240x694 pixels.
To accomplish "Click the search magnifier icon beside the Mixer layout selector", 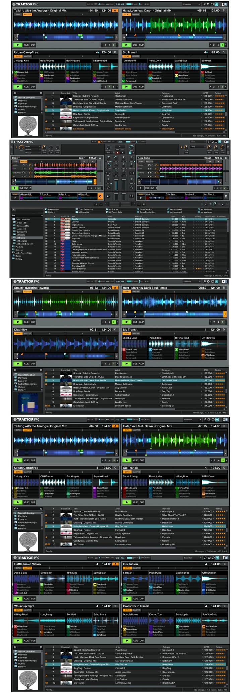I will pyautogui.click(x=209, y=142).
